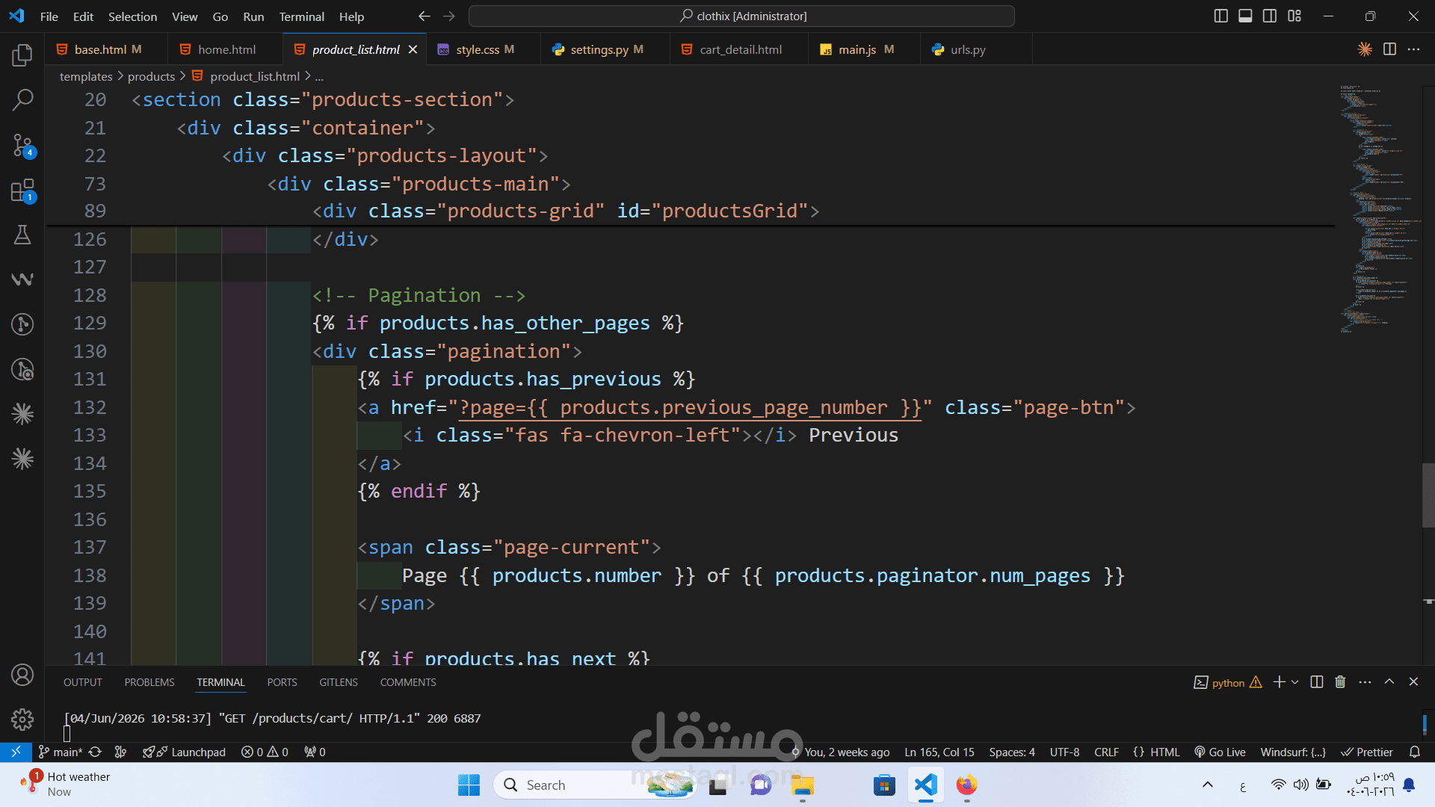The height and width of the screenshot is (807, 1435).
Task: Toggle the primary side bar layout
Action: [x=1221, y=16]
